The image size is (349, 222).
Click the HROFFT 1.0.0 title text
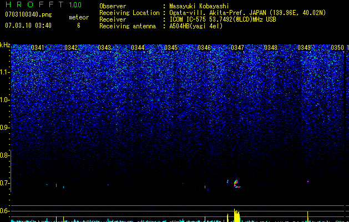coord(43,4)
